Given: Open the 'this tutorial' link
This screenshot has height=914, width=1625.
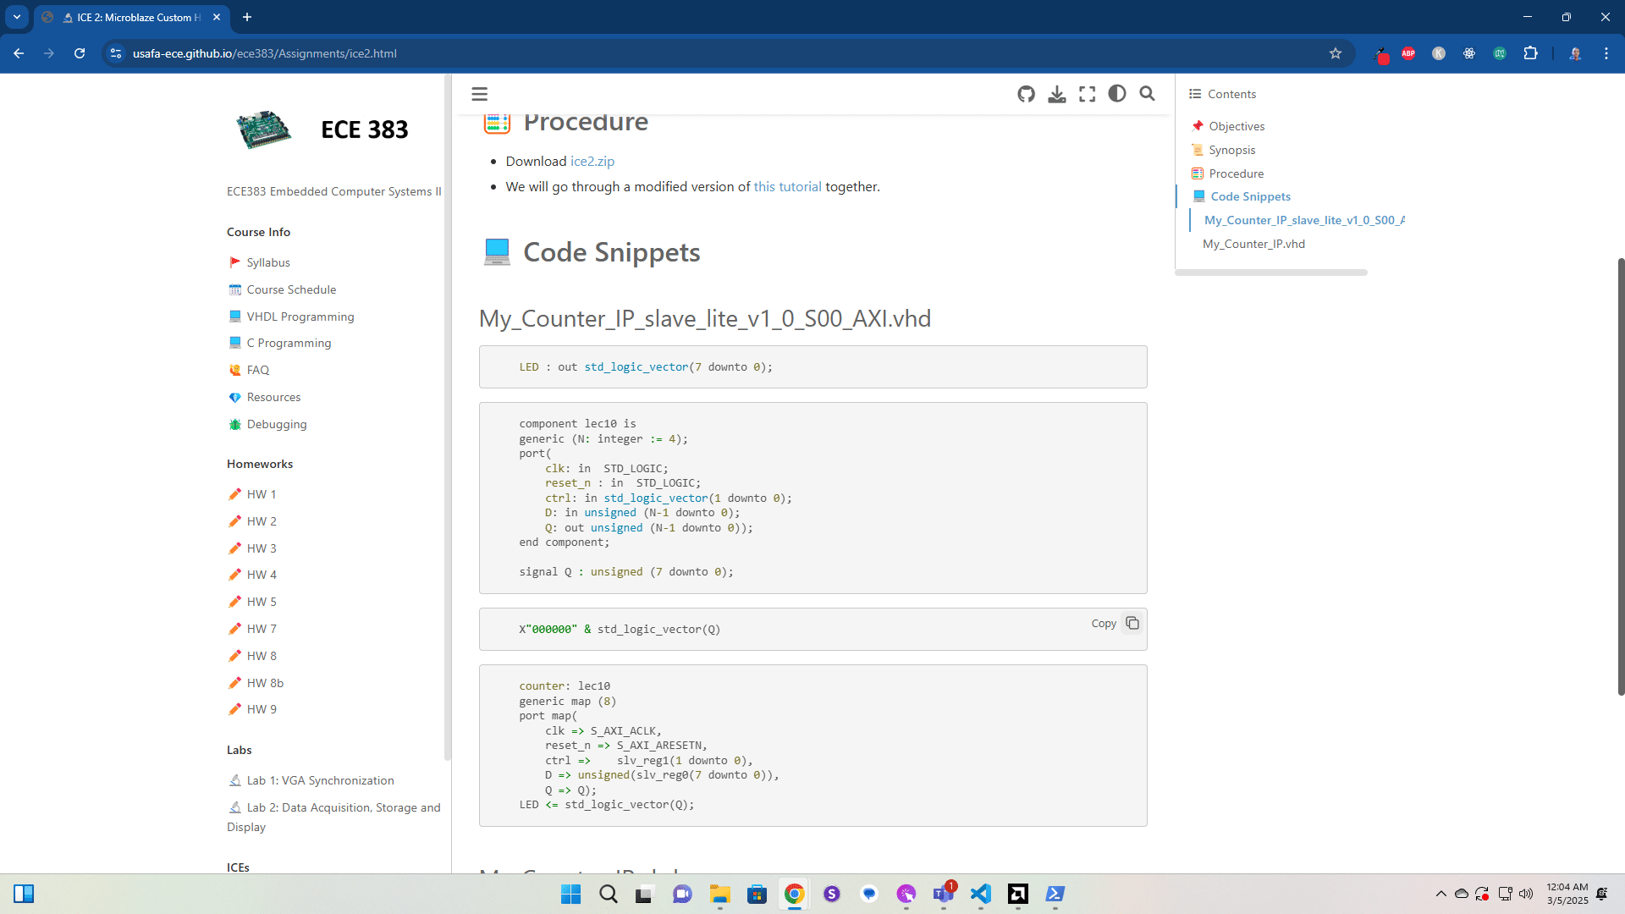Looking at the screenshot, I should [787, 187].
